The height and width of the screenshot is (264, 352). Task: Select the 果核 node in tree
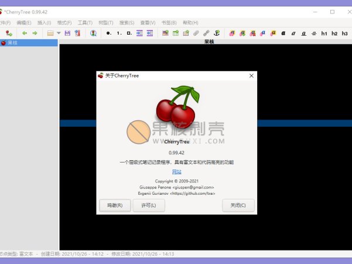coord(29,43)
